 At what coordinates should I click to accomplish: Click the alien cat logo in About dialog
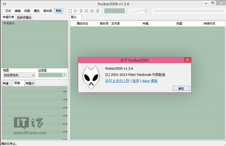coord(91,77)
